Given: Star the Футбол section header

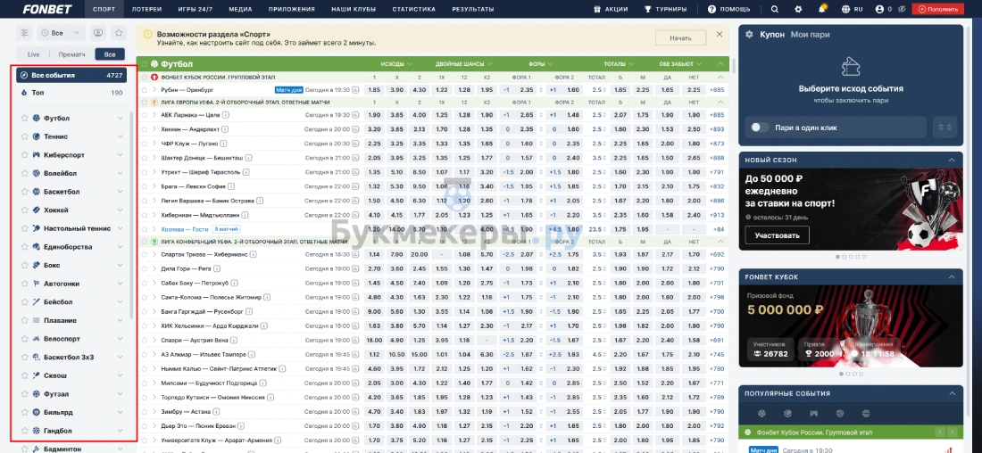Looking at the screenshot, I should tap(144, 64).
